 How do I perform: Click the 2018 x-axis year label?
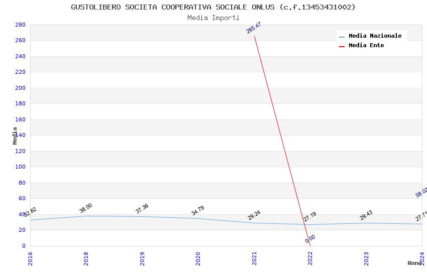coord(86,258)
